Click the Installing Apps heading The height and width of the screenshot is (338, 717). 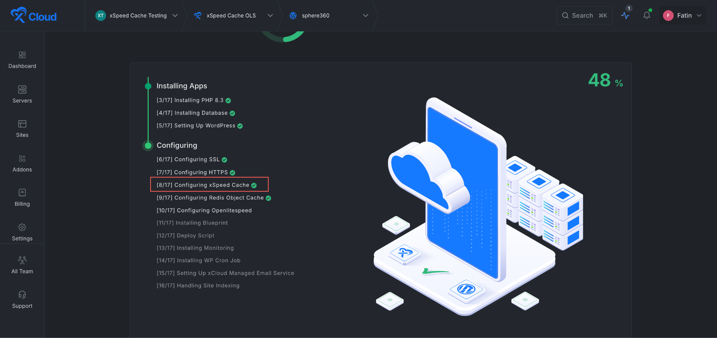[182, 86]
